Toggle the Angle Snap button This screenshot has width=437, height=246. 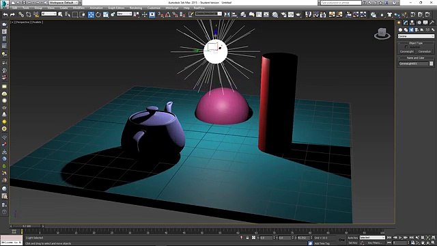click(x=168, y=14)
